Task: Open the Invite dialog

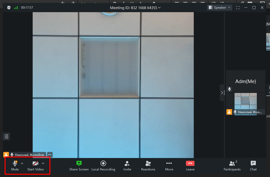Action: point(127,166)
